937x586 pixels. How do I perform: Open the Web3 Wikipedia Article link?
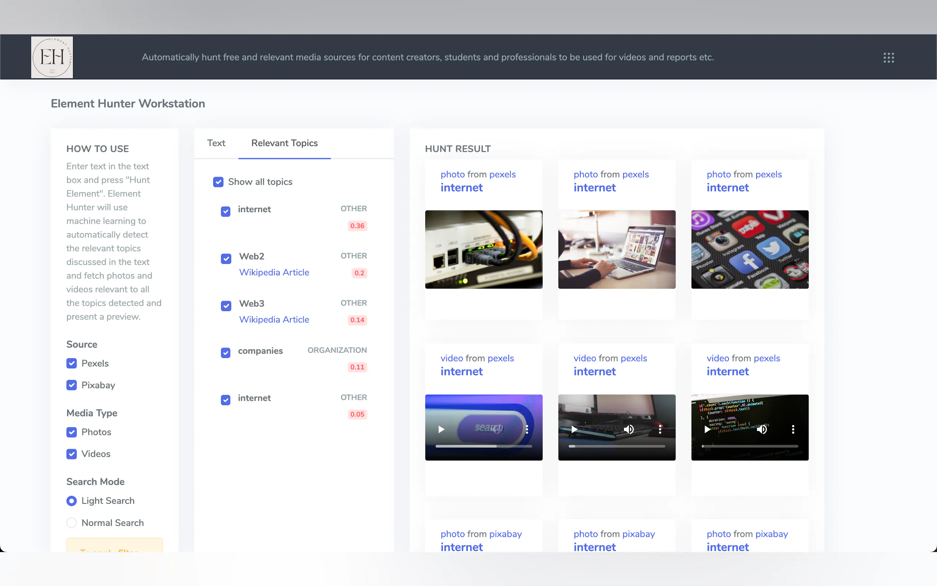click(274, 319)
